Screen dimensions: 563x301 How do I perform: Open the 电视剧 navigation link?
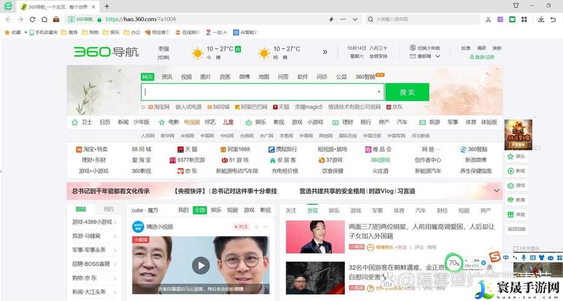(192, 122)
